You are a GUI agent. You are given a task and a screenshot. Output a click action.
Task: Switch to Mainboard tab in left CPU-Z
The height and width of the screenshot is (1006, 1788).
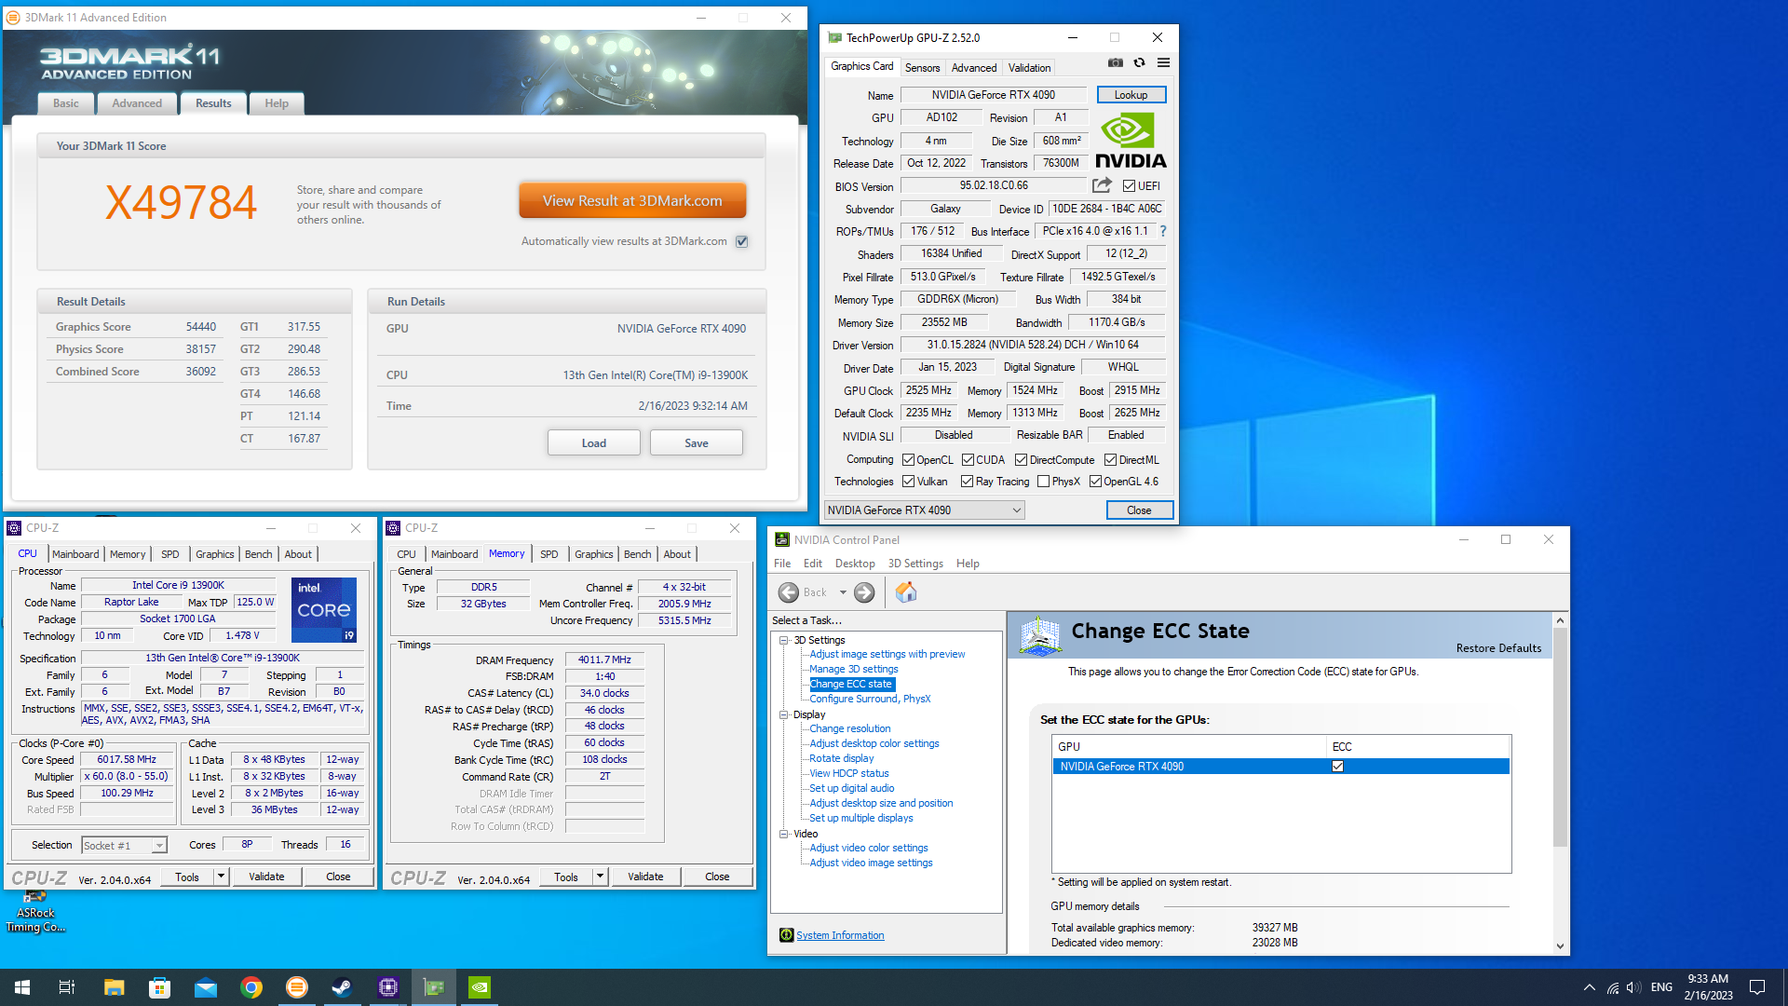[75, 554]
